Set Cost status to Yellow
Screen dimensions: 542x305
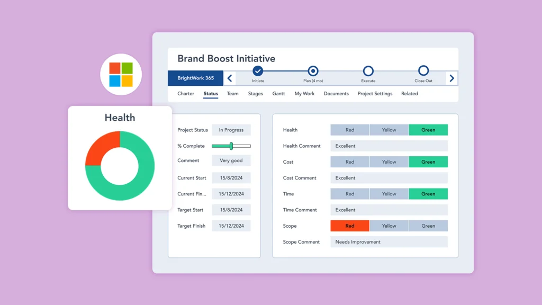tap(389, 162)
